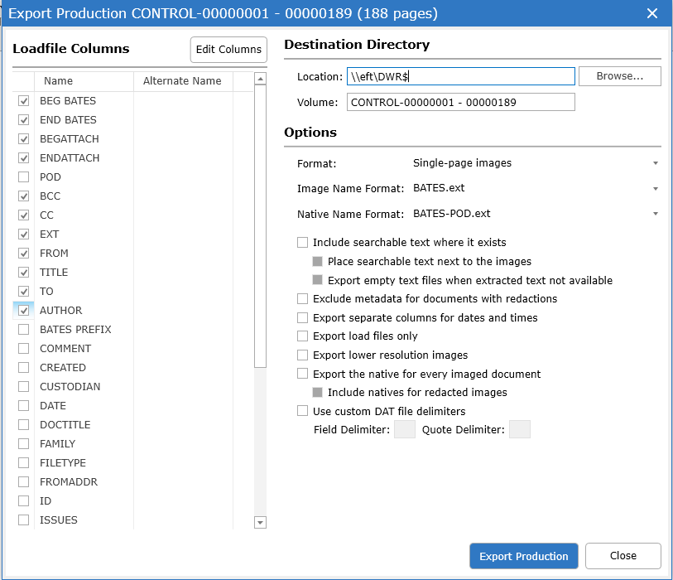Check the ID column

[24, 501]
